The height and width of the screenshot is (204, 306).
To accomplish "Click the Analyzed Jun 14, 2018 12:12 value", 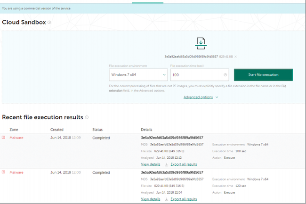I will [x=169, y=158].
